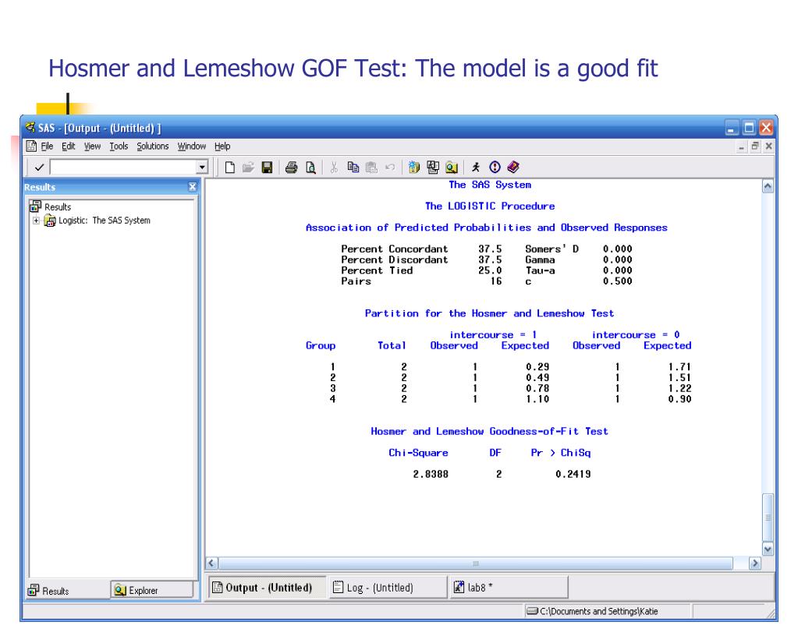Open the Solutions menu
Screen dimensions: 798x643
click(x=153, y=147)
